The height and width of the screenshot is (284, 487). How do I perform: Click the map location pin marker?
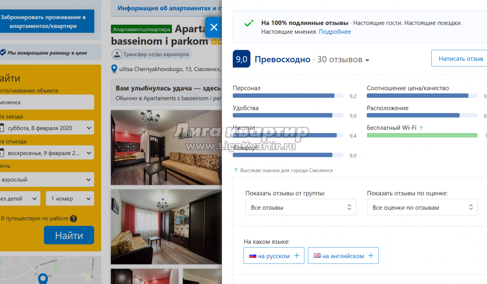click(43, 279)
